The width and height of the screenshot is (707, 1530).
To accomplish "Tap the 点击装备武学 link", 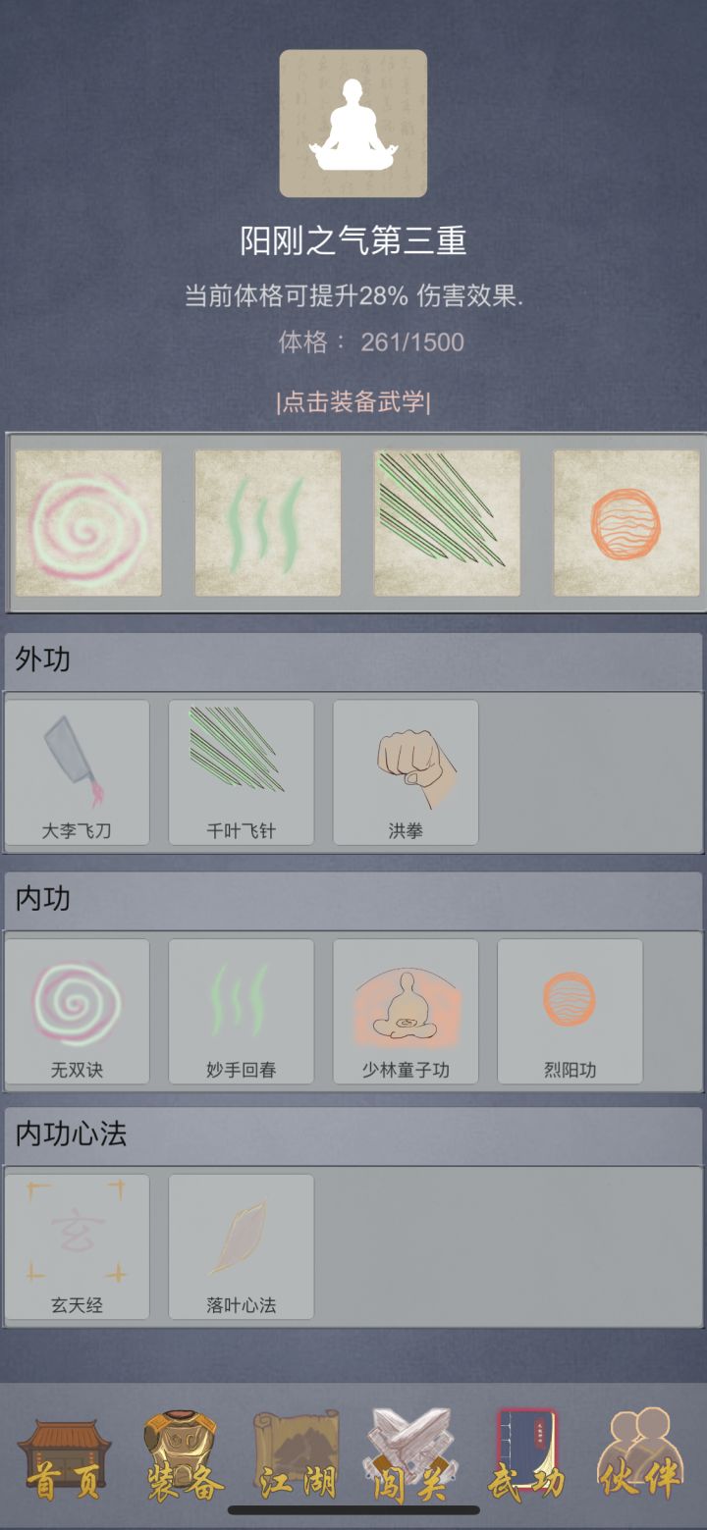I will tap(353, 402).
